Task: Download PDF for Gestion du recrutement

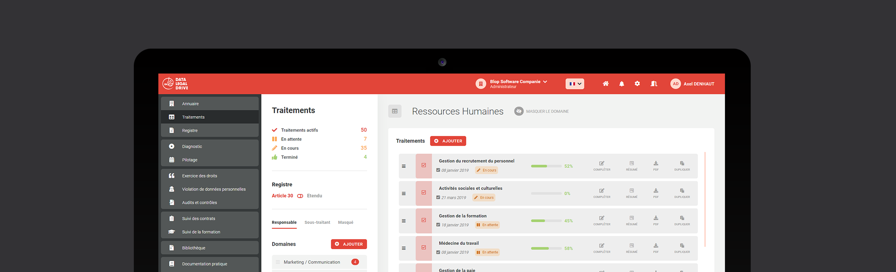Action: tap(655, 166)
